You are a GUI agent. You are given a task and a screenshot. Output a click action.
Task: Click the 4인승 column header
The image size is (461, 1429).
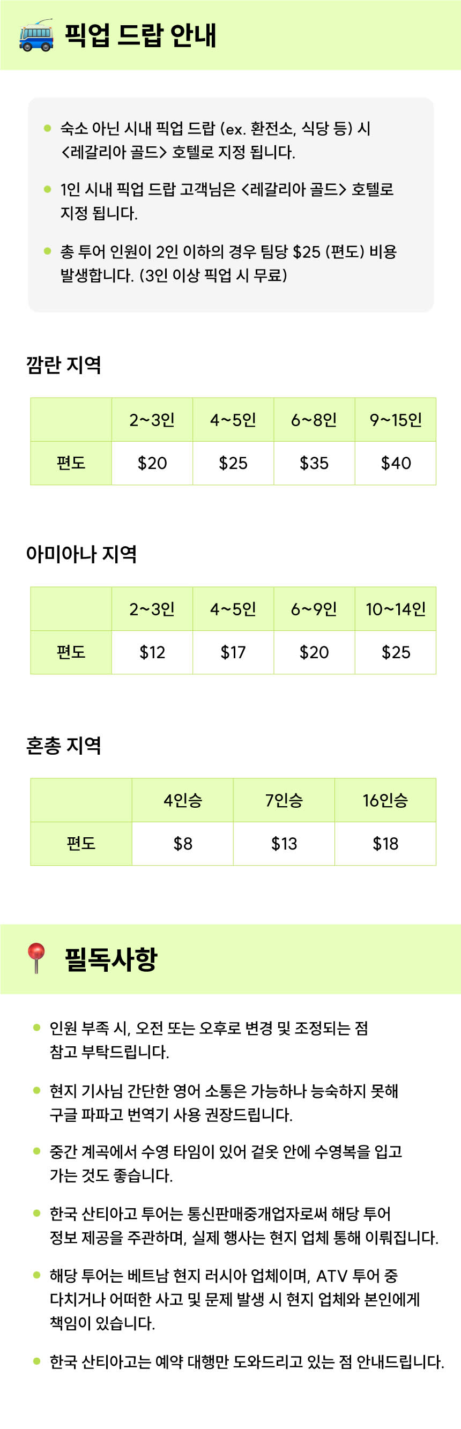click(182, 800)
